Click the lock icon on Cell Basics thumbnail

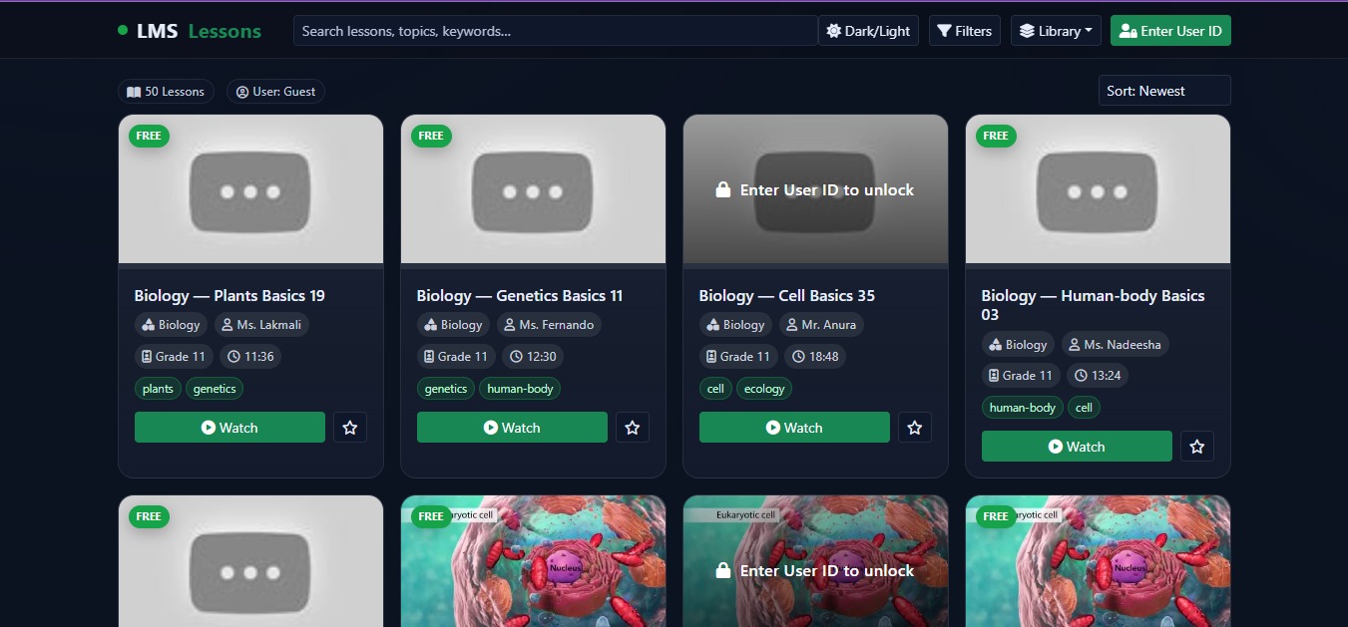coord(723,189)
